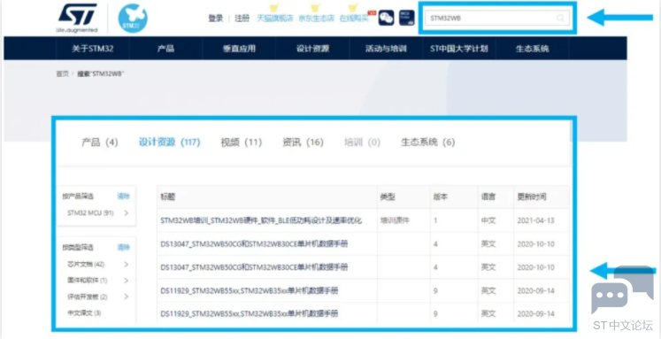Open the 在线购买 purchase link
The image size is (661, 339).
pyautogui.click(x=354, y=19)
